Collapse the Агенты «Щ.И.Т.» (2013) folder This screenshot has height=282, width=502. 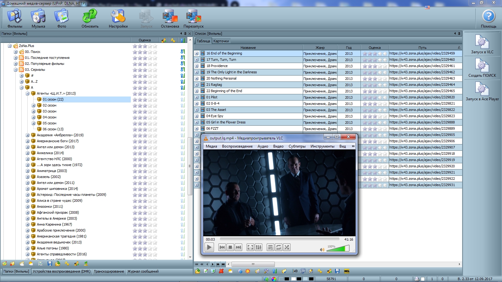tap(28, 93)
